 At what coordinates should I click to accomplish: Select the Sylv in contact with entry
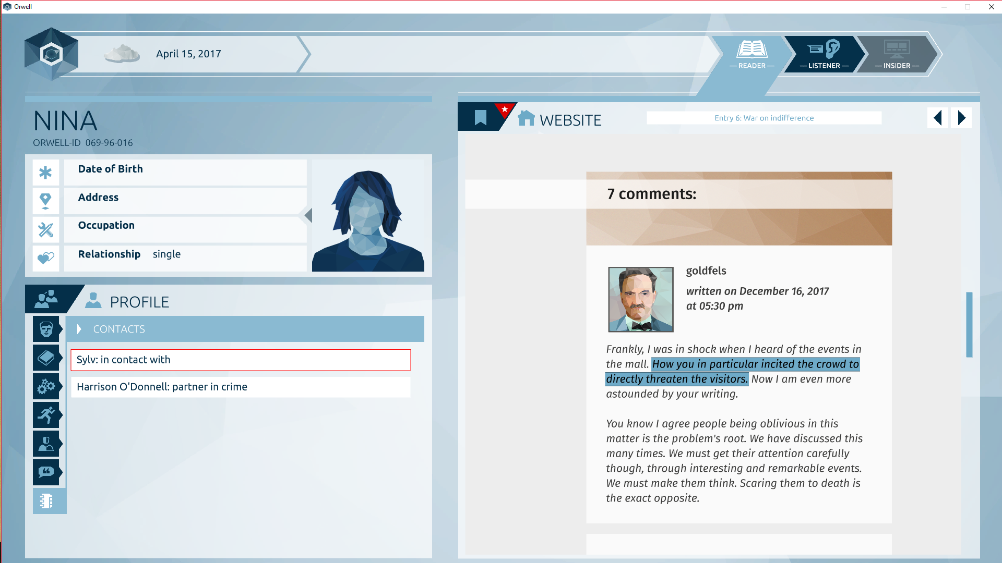(241, 360)
